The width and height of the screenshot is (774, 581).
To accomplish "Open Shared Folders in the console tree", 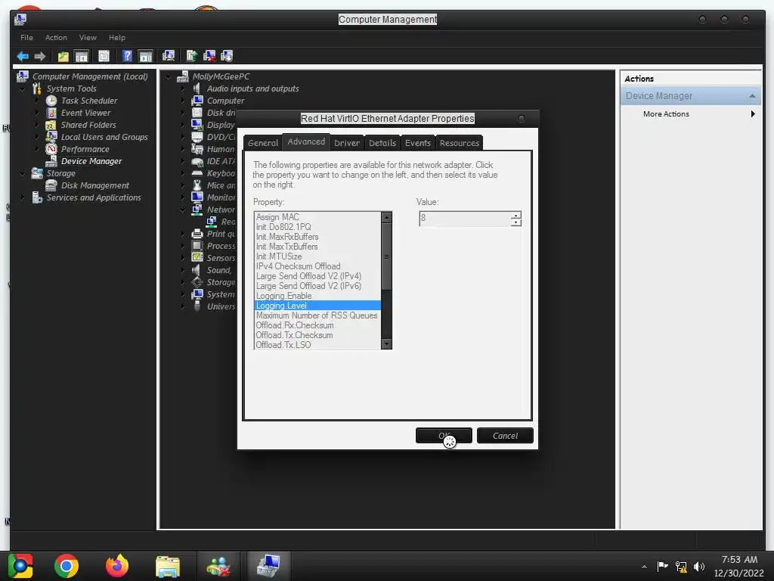I will tap(88, 125).
